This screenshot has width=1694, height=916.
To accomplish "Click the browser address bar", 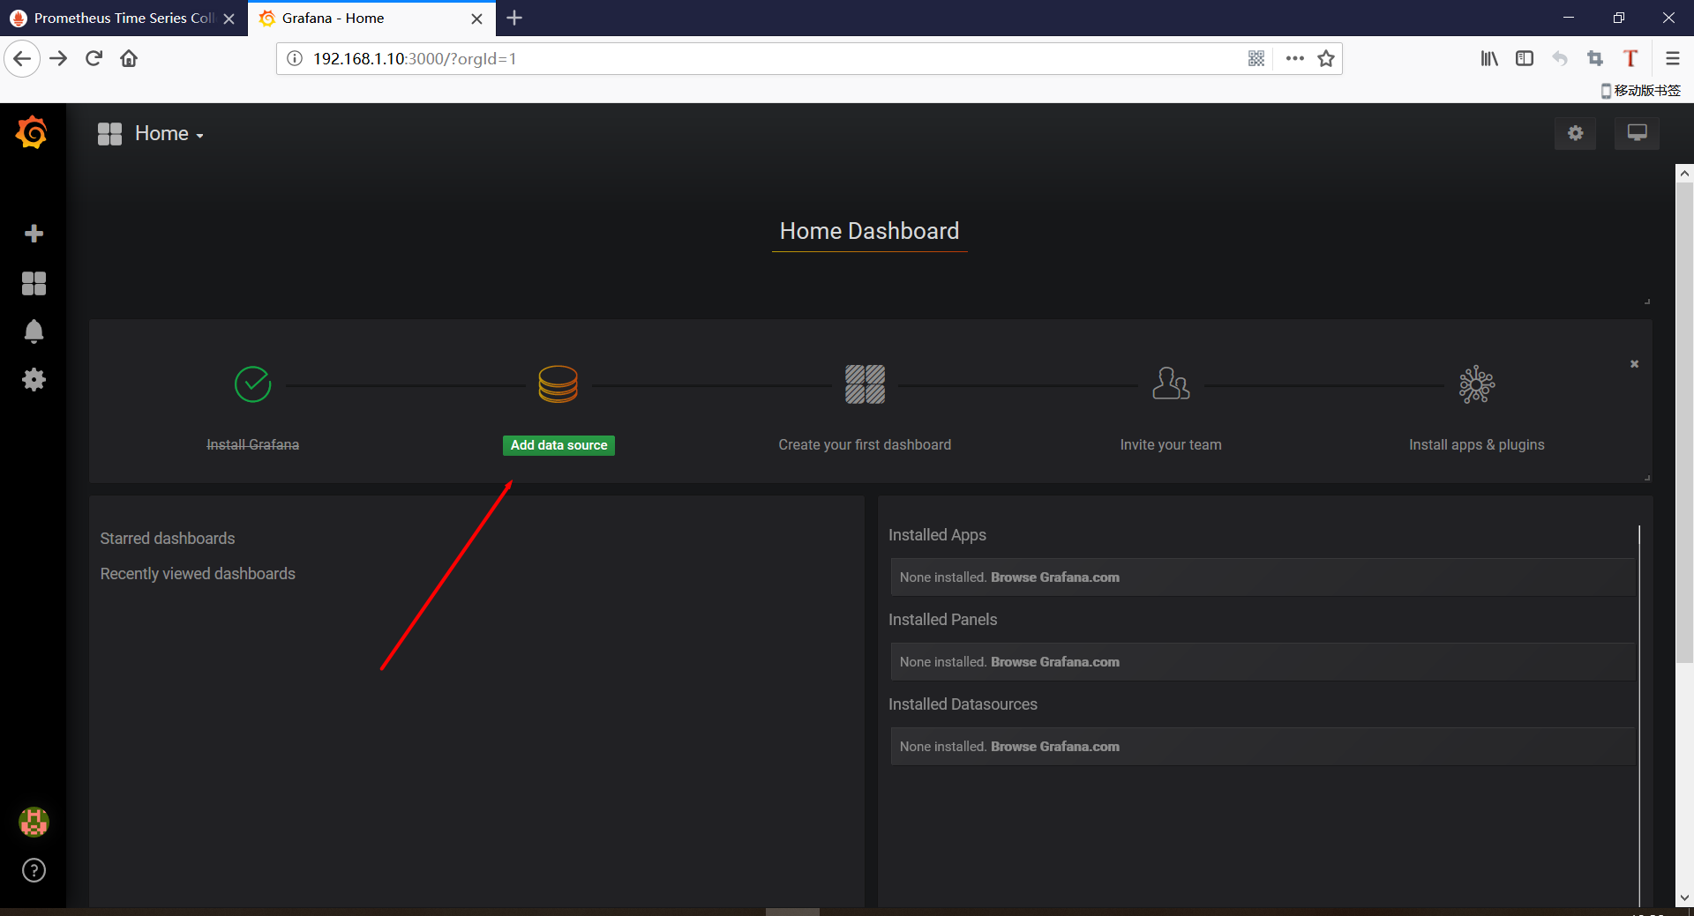I will point(759,59).
